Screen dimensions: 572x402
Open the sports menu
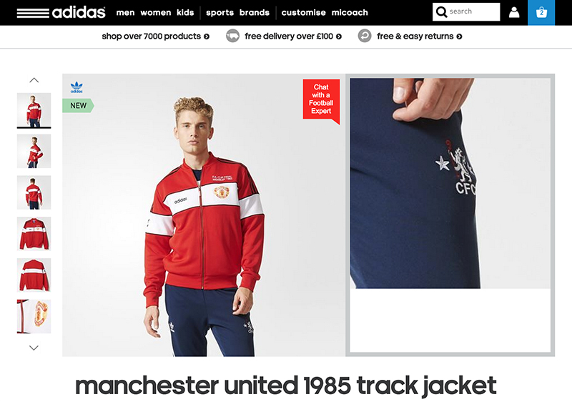click(220, 13)
